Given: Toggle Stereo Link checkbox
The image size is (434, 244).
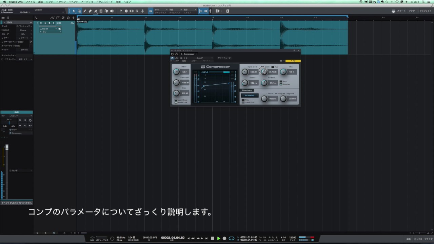Looking at the screenshot, I should pos(176,102).
